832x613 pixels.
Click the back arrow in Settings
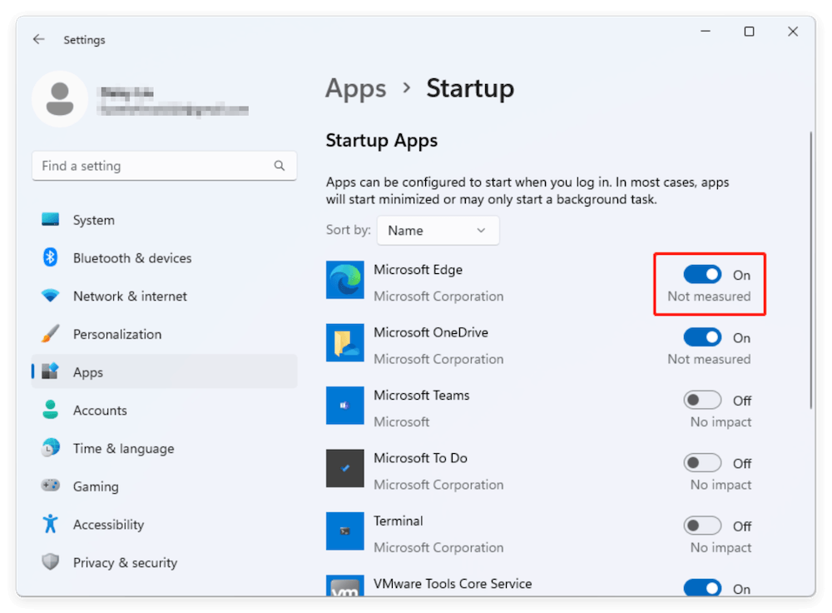[39, 39]
